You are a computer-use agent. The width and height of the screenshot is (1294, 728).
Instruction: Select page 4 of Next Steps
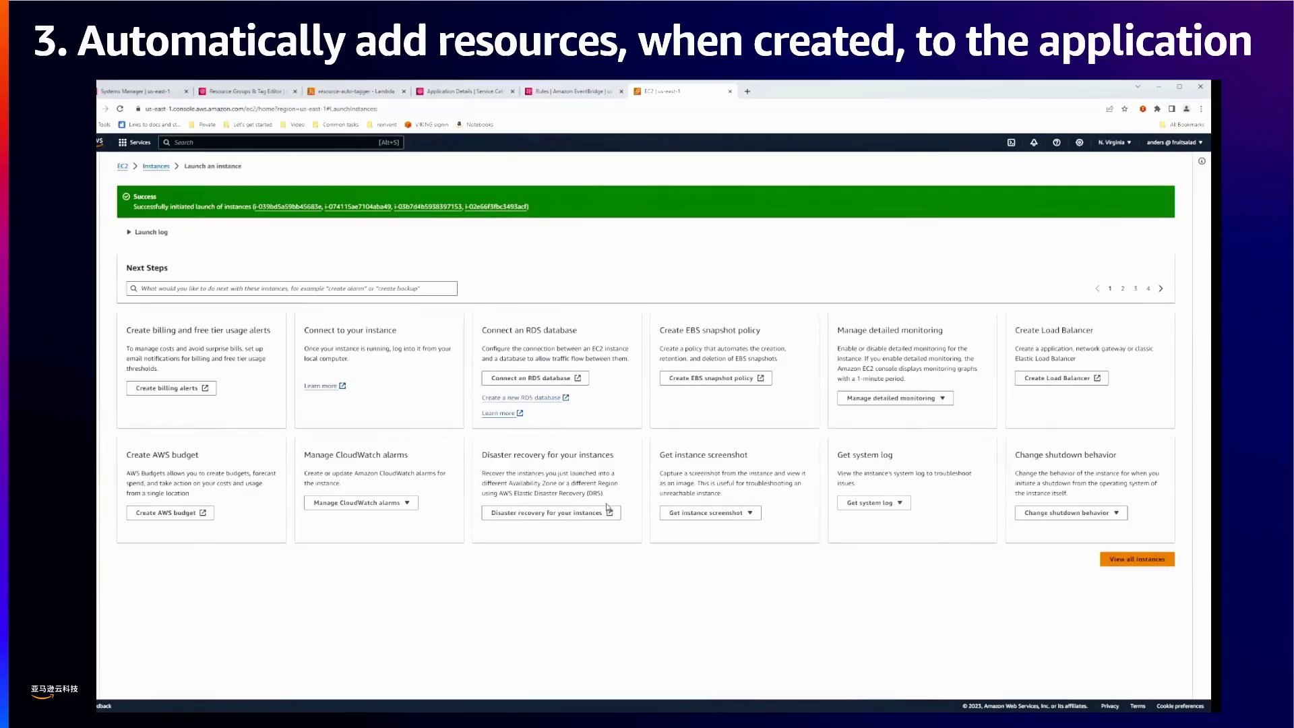[x=1148, y=289]
